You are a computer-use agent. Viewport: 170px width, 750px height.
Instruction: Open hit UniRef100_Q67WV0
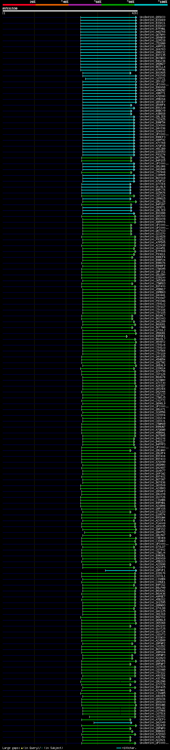coord(152,35)
